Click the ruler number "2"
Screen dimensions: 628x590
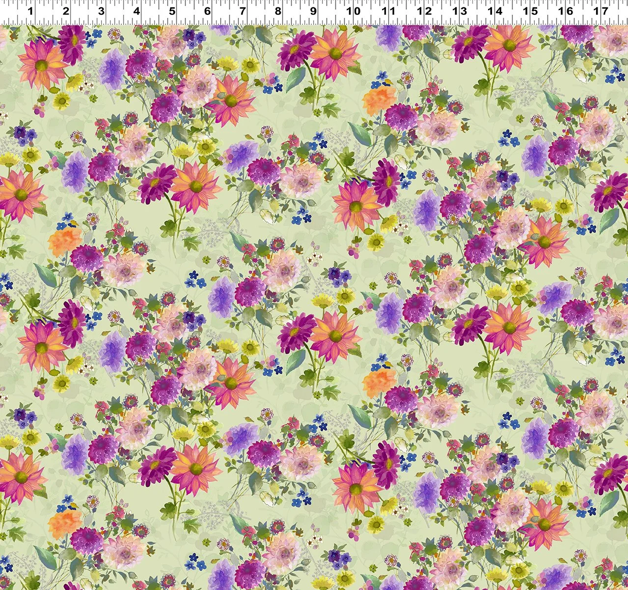66,11
